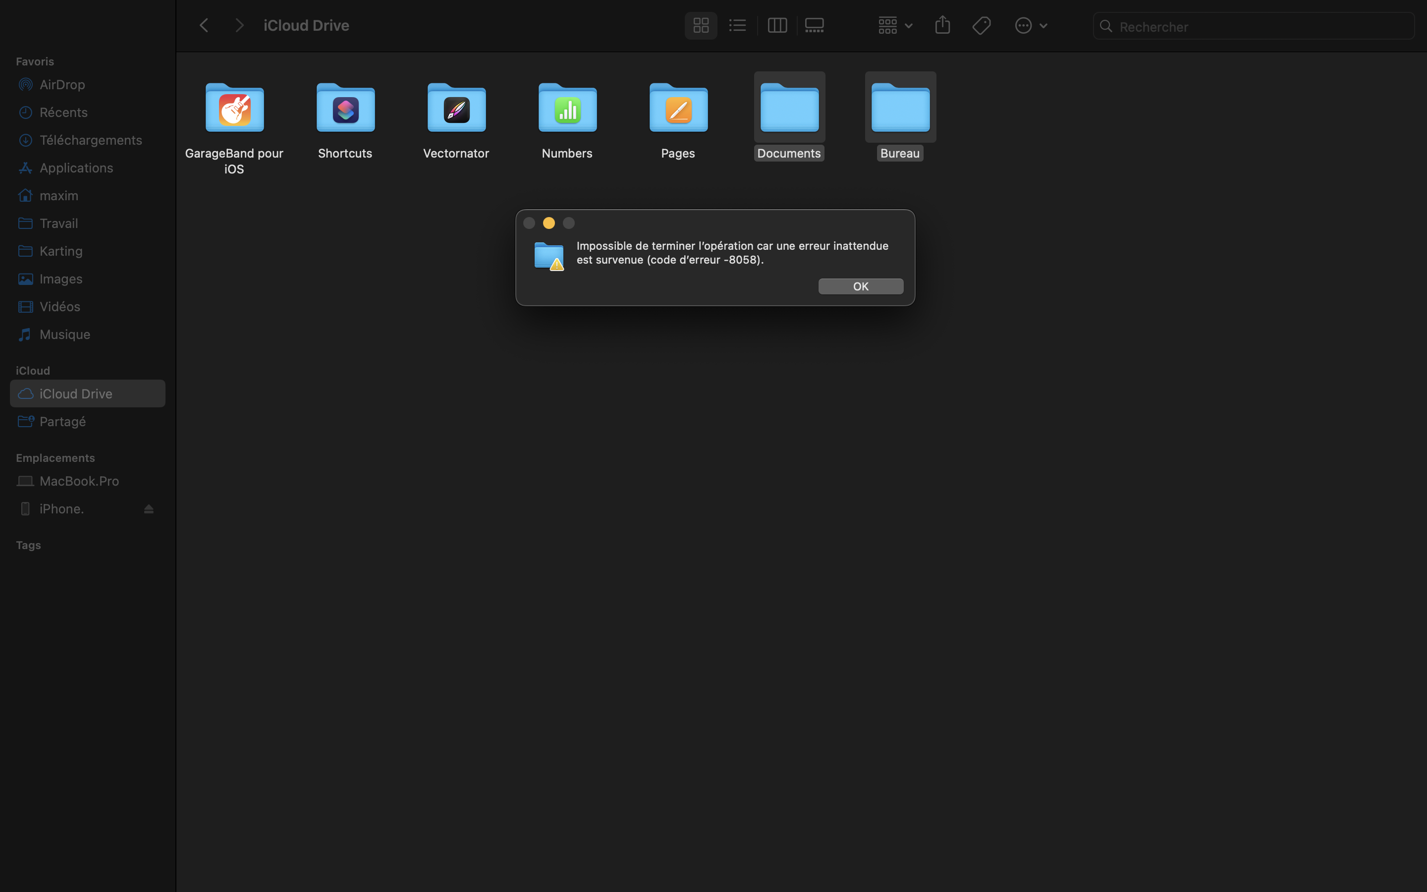Switch to list view mode
Viewport: 1427px width, 892px height.
click(738, 25)
